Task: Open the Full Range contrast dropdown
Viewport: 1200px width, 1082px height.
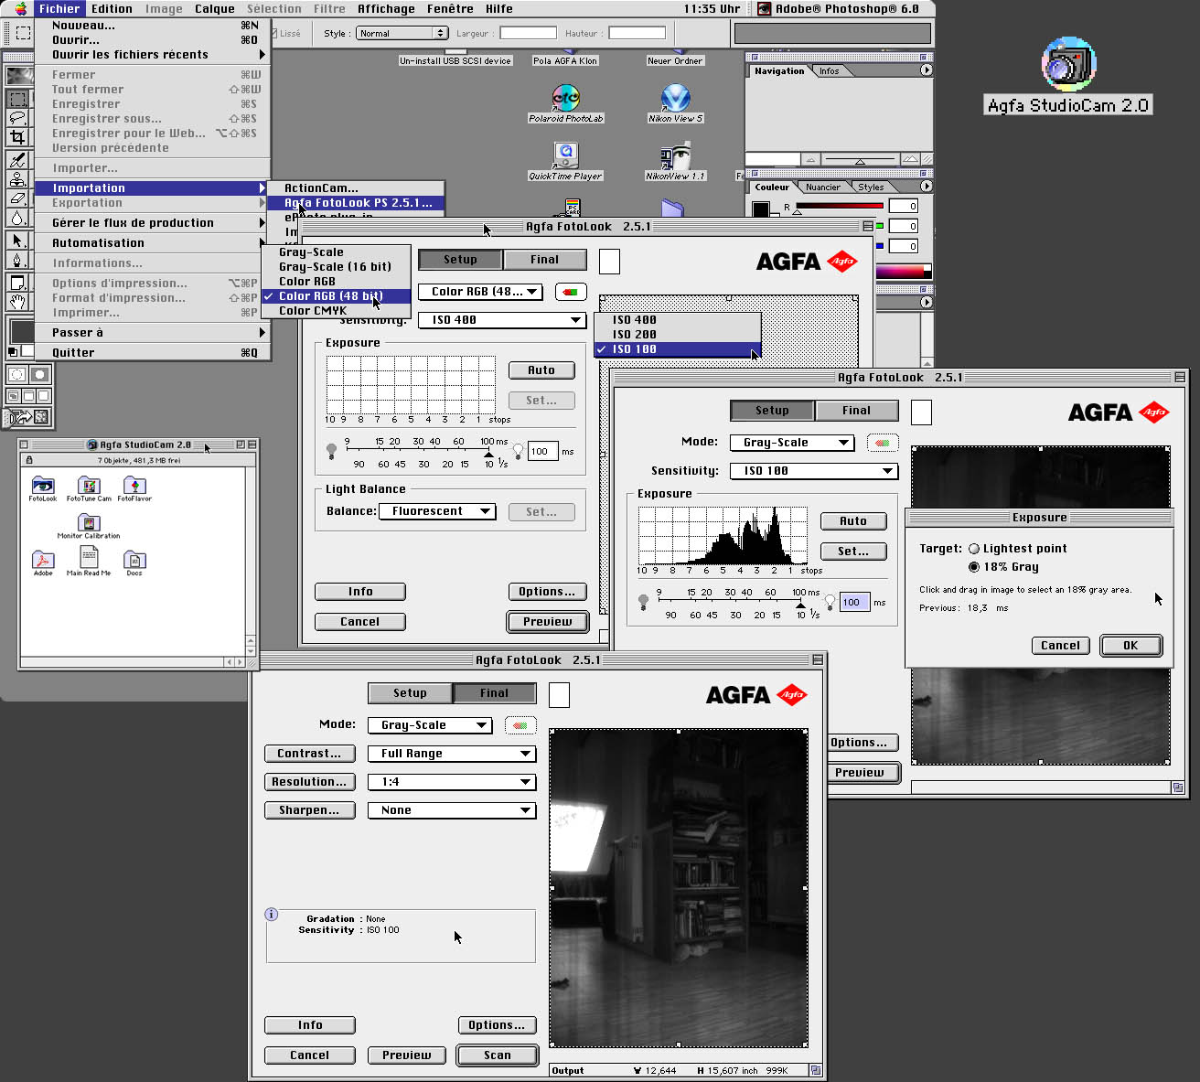Action: [452, 754]
